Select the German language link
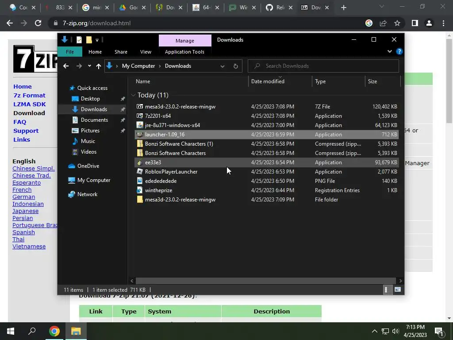The image size is (453, 340). [x=24, y=197]
